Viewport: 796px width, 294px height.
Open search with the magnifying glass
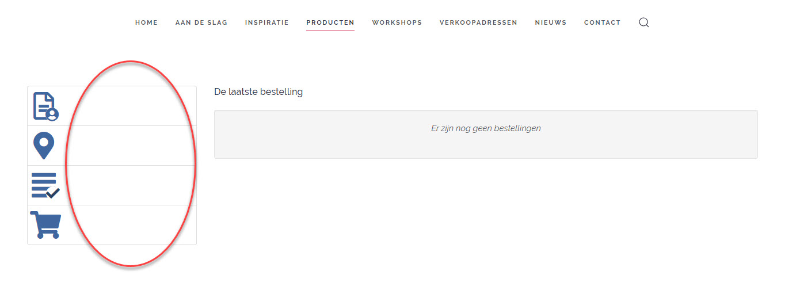click(644, 22)
